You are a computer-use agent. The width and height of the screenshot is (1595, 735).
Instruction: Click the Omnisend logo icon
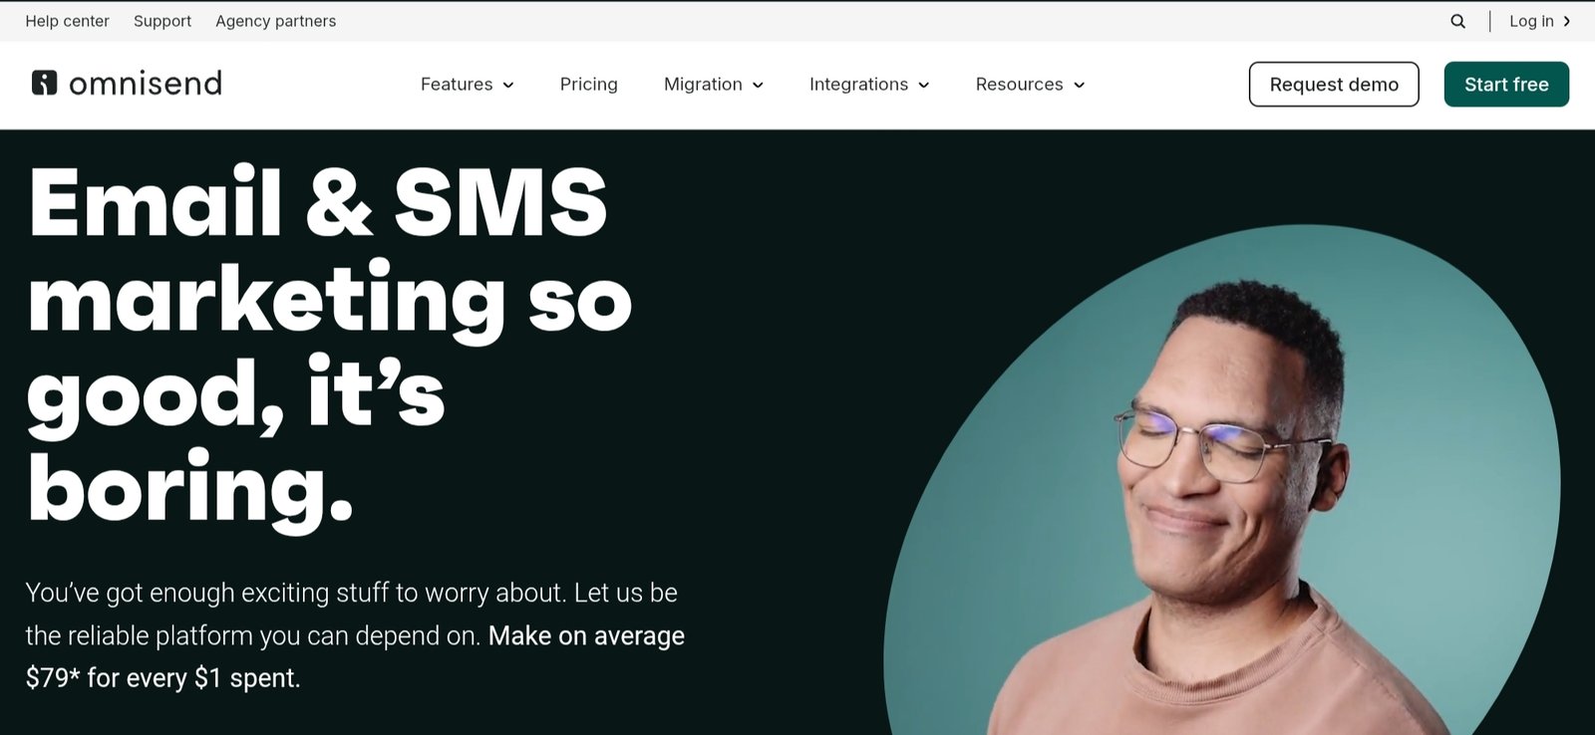pos(44,83)
